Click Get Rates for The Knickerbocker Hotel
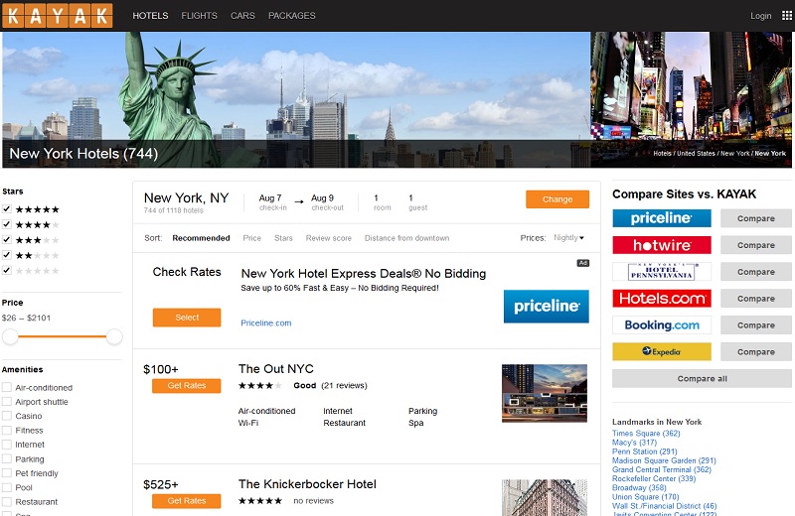Image resolution: width=795 pixels, height=516 pixels. [x=187, y=501]
